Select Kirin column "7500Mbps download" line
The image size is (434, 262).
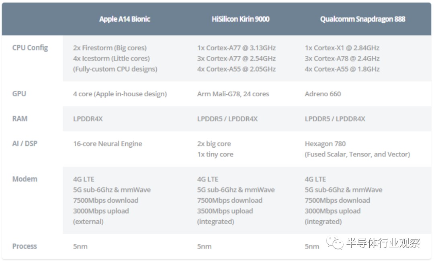230,200
